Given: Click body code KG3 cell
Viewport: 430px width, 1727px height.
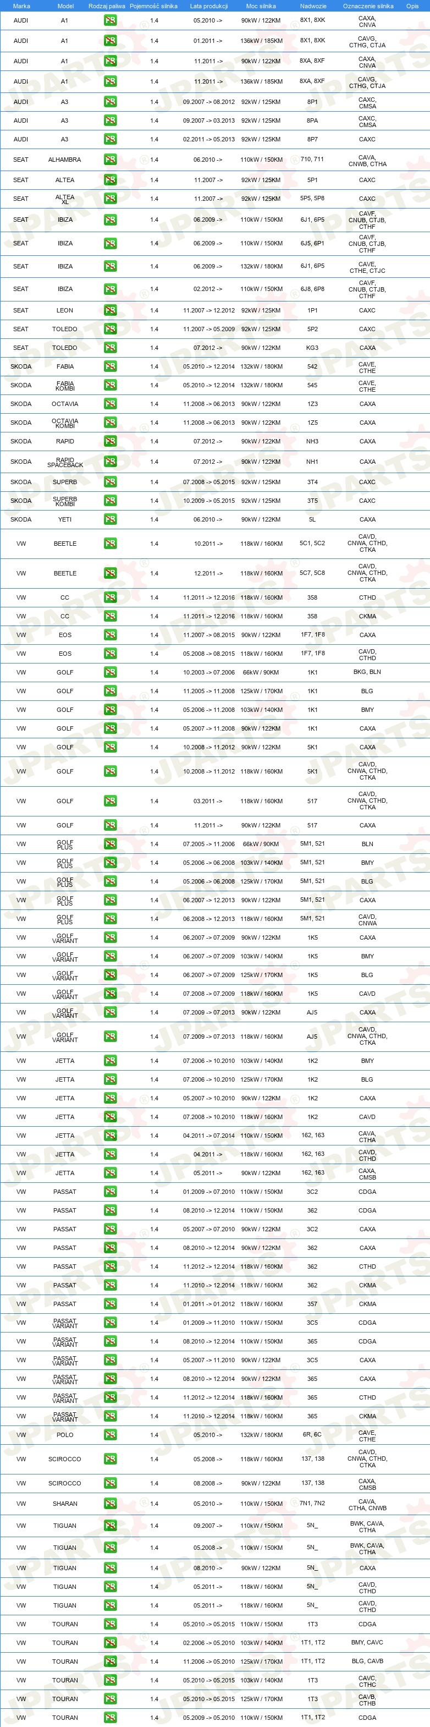Looking at the screenshot, I should [x=312, y=348].
